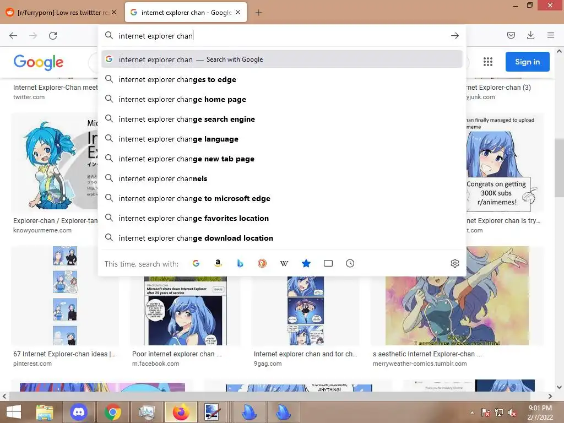Open the merryweather-comics.tumblr.com result thumbnail

point(457,311)
